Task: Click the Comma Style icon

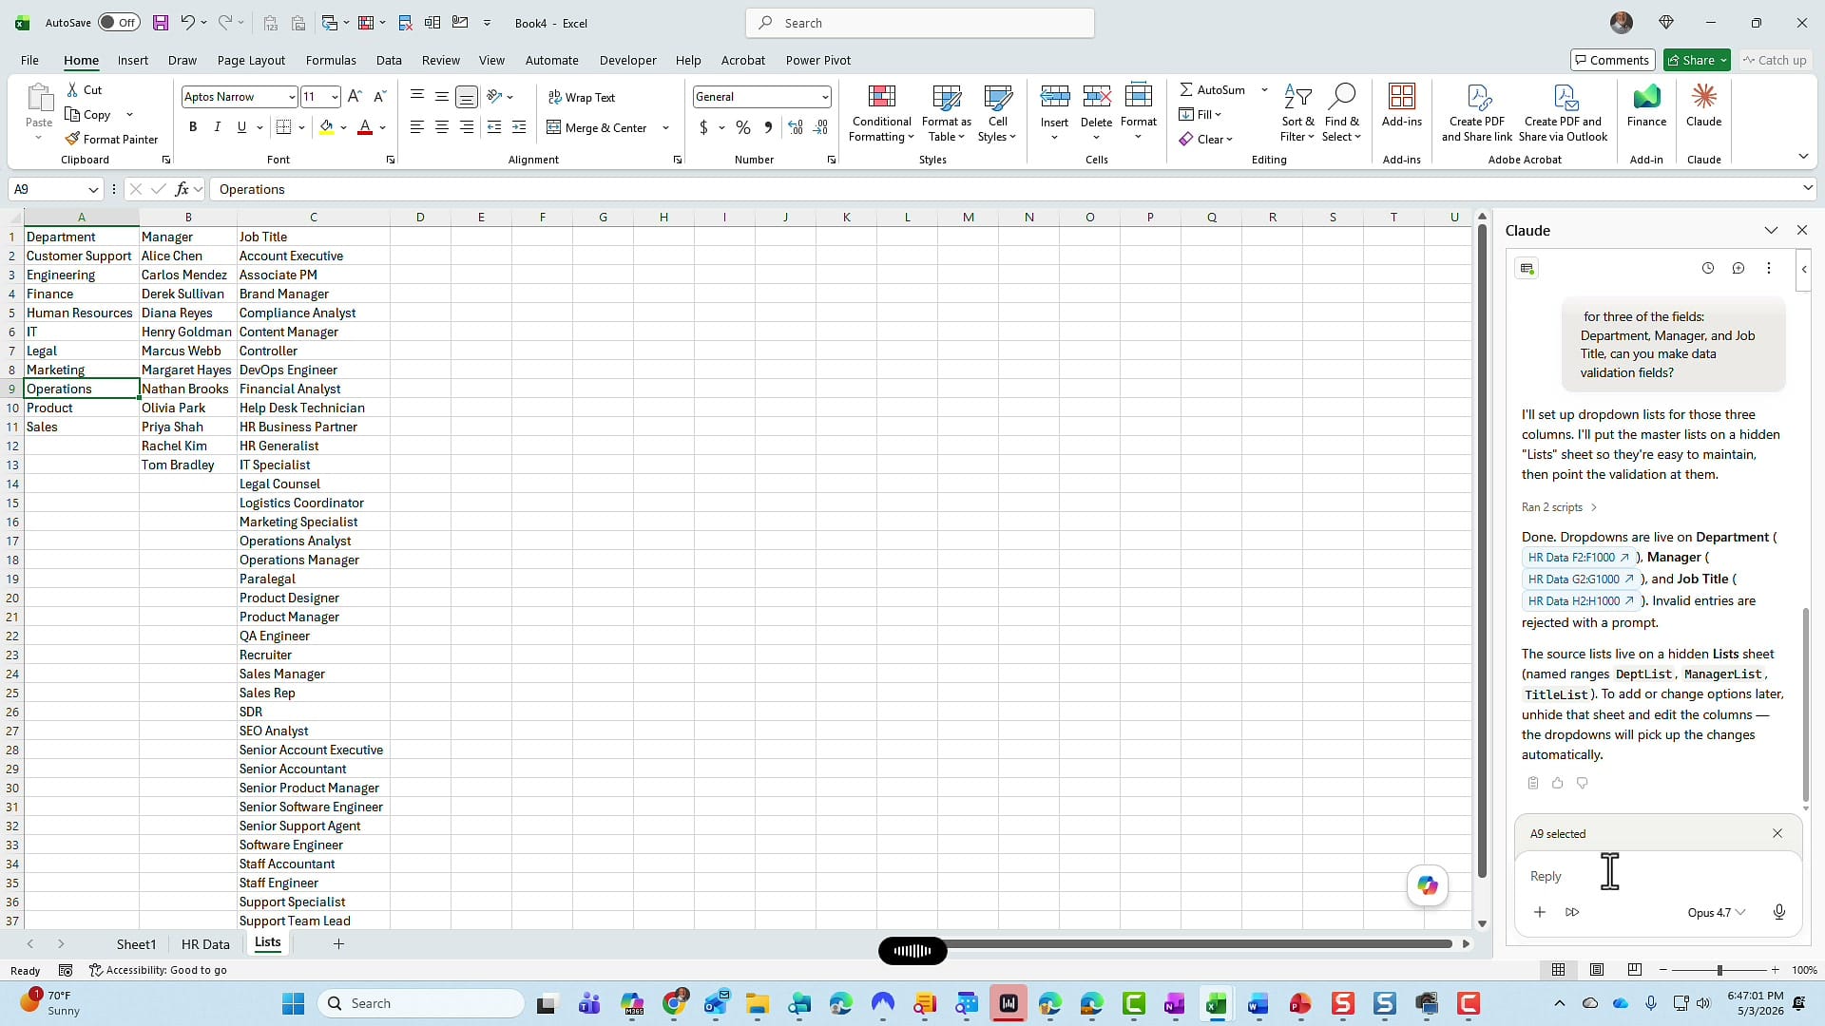Action: pyautogui.click(x=768, y=127)
